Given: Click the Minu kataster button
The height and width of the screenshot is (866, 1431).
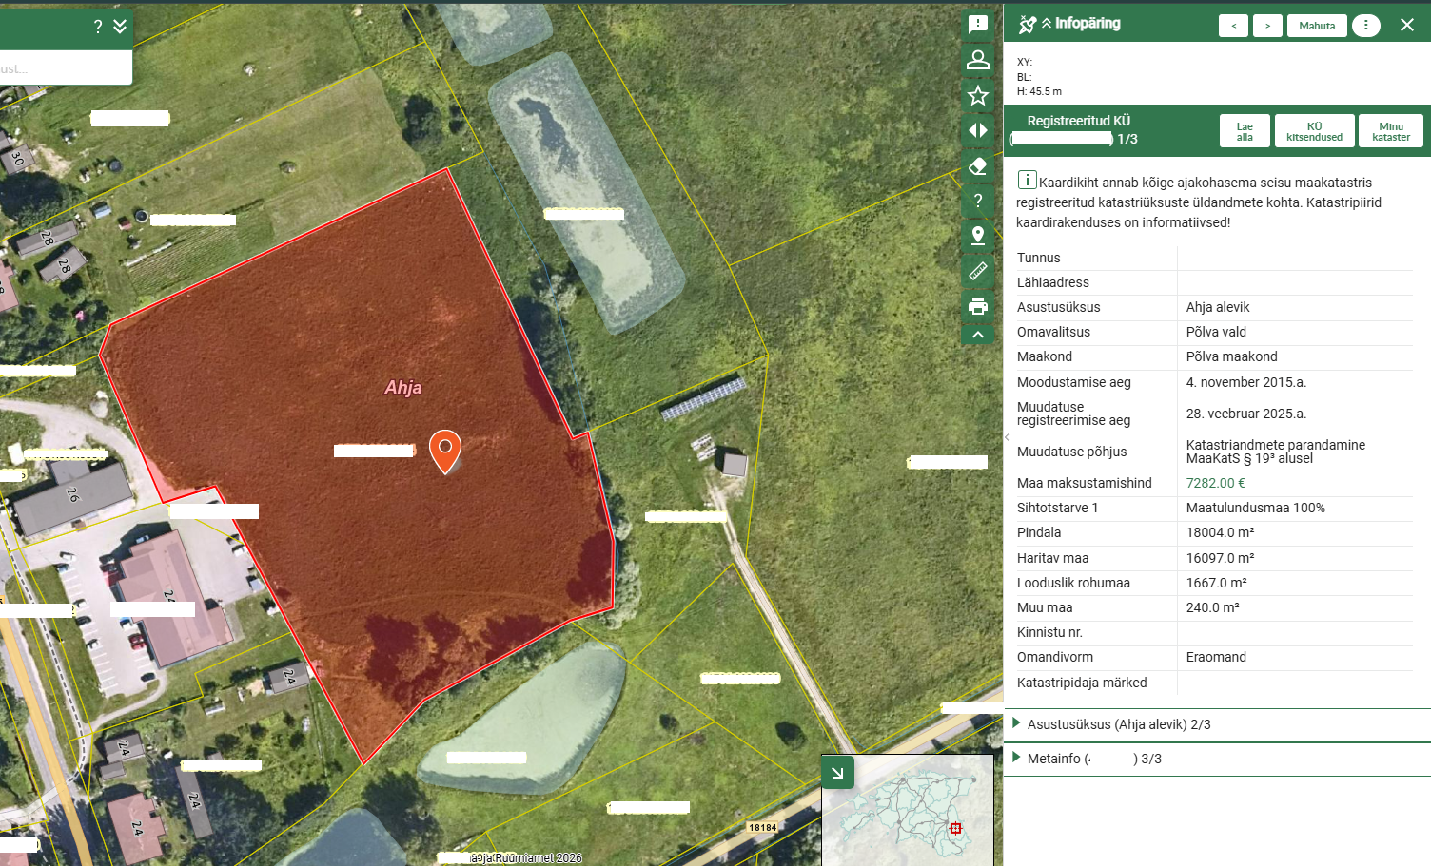Looking at the screenshot, I should (x=1390, y=131).
